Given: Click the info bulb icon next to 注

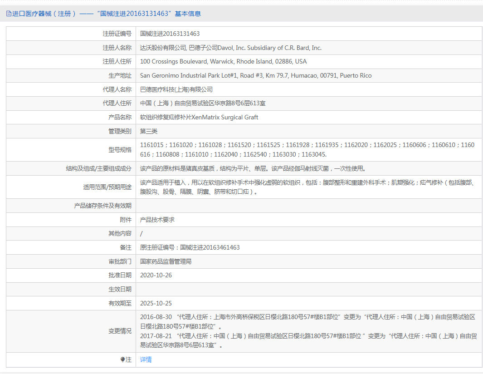Looking at the screenshot, I should tap(122, 359).
